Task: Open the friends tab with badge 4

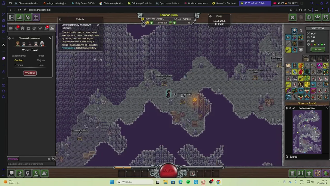Action: (x=46, y=28)
